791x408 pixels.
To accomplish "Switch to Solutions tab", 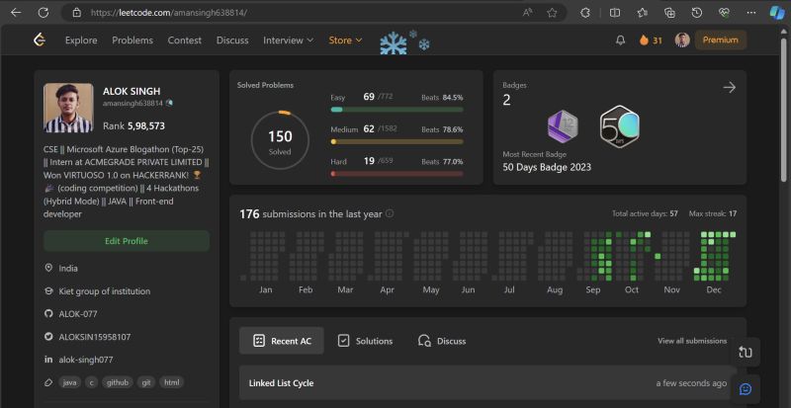I will pos(365,341).
